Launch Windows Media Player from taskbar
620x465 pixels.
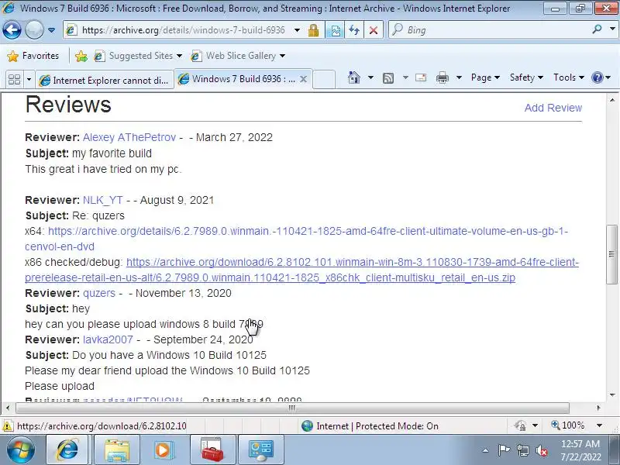[x=164, y=449]
